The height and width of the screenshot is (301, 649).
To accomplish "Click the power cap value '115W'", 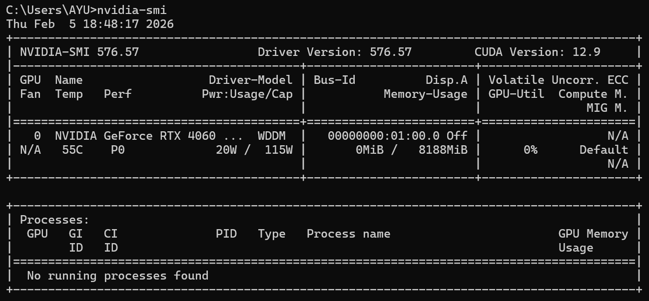I will (x=278, y=150).
